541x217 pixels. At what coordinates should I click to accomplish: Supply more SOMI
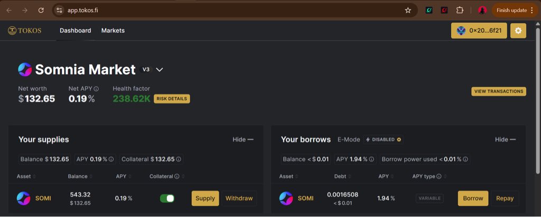(206, 199)
